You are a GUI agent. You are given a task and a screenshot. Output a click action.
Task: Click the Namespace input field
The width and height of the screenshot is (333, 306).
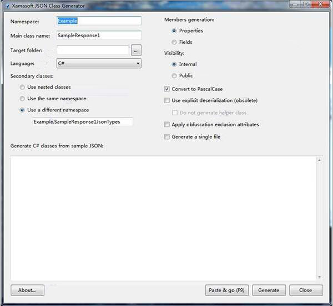pos(99,21)
